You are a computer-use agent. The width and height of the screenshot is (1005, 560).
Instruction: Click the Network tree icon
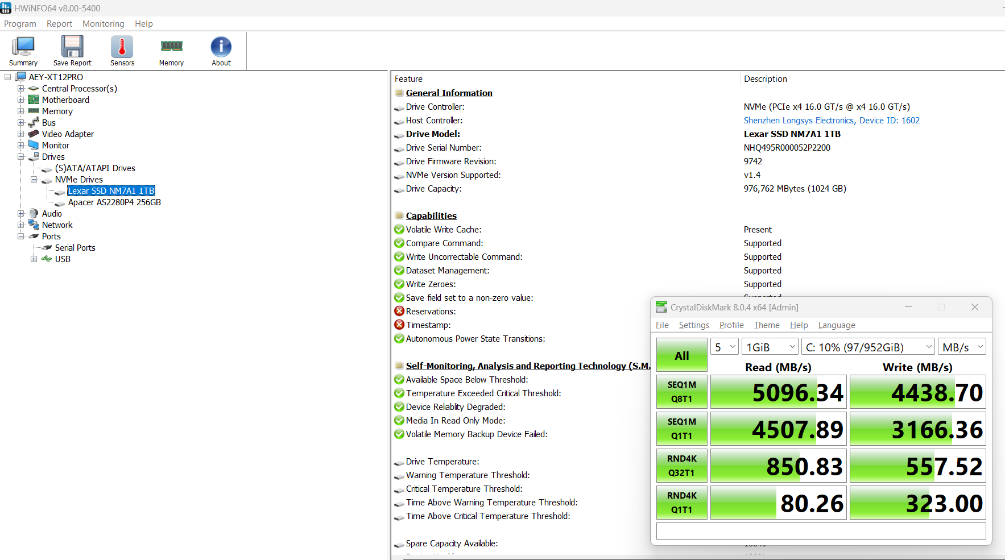pos(34,225)
